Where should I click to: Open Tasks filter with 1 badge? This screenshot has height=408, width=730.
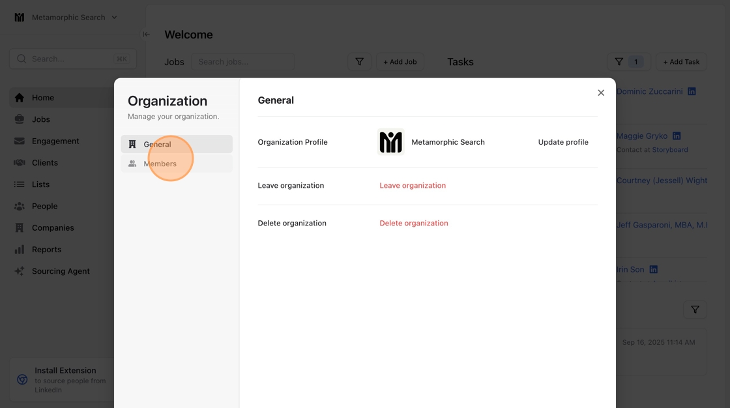pos(628,62)
